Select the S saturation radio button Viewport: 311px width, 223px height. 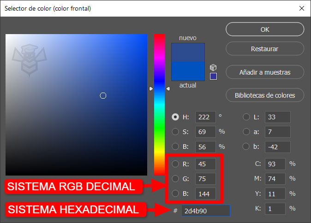(175, 132)
